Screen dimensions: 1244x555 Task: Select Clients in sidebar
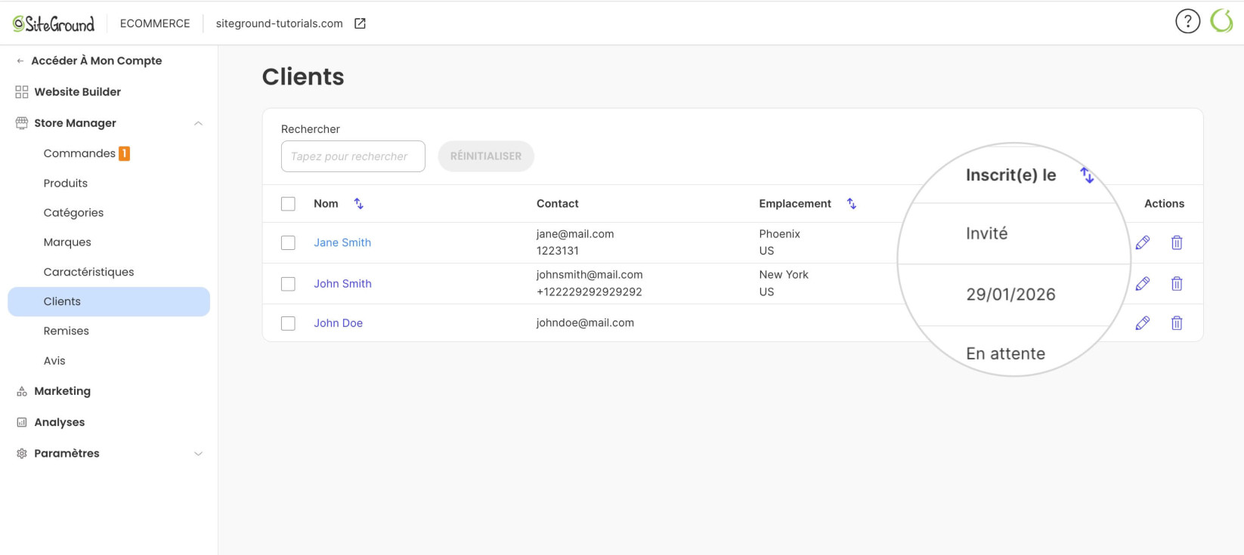[109, 301]
